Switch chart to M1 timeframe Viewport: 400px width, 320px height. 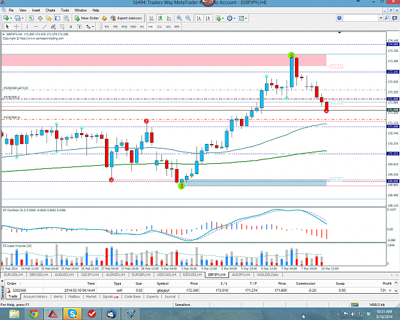pyautogui.click(x=107, y=26)
